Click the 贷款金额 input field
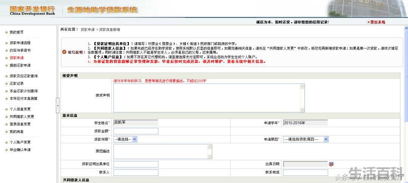This screenshot has height=183, width=408. pyautogui.click(x=136, y=131)
